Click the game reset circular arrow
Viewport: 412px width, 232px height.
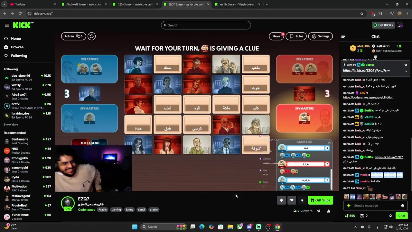tap(91, 36)
